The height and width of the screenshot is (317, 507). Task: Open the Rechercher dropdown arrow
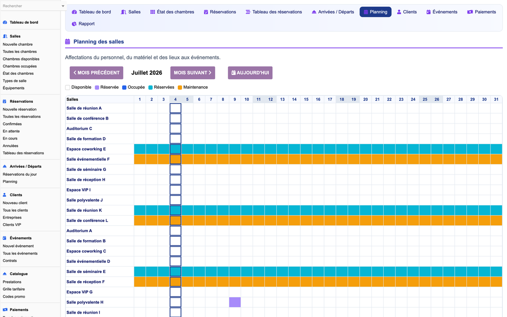[x=63, y=6]
